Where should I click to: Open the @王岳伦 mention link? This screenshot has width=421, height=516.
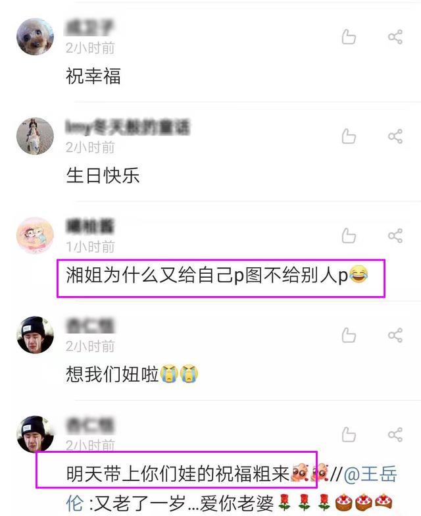(x=370, y=474)
